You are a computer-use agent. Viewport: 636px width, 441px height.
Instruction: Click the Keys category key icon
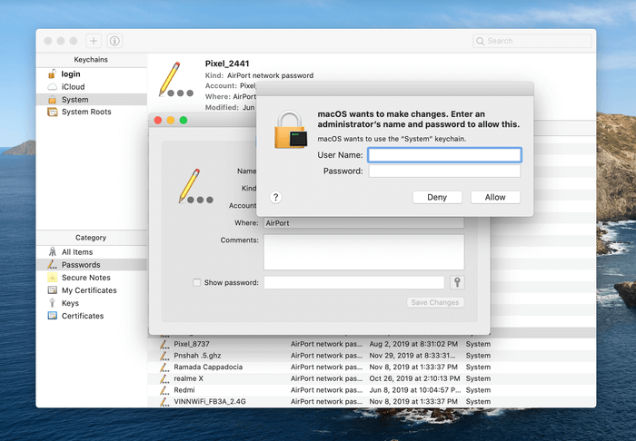coord(52,303)
